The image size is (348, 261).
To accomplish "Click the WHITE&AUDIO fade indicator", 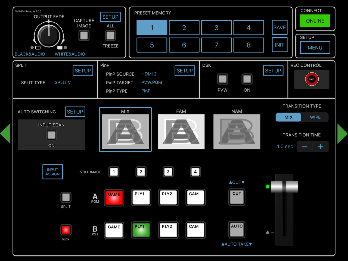I will pos(70,54).
